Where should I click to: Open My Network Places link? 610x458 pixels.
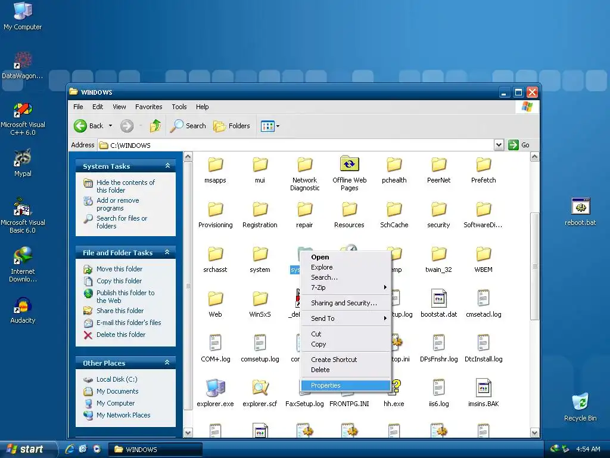point(123,415)
